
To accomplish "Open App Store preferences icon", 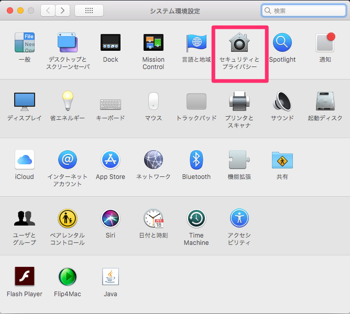I will point(111,160).
